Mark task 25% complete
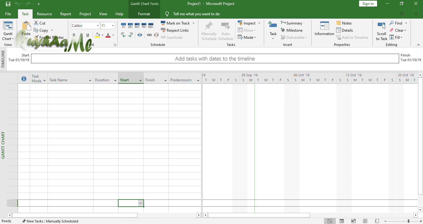The width and height of the screenshot is (423, 224). 130,25
